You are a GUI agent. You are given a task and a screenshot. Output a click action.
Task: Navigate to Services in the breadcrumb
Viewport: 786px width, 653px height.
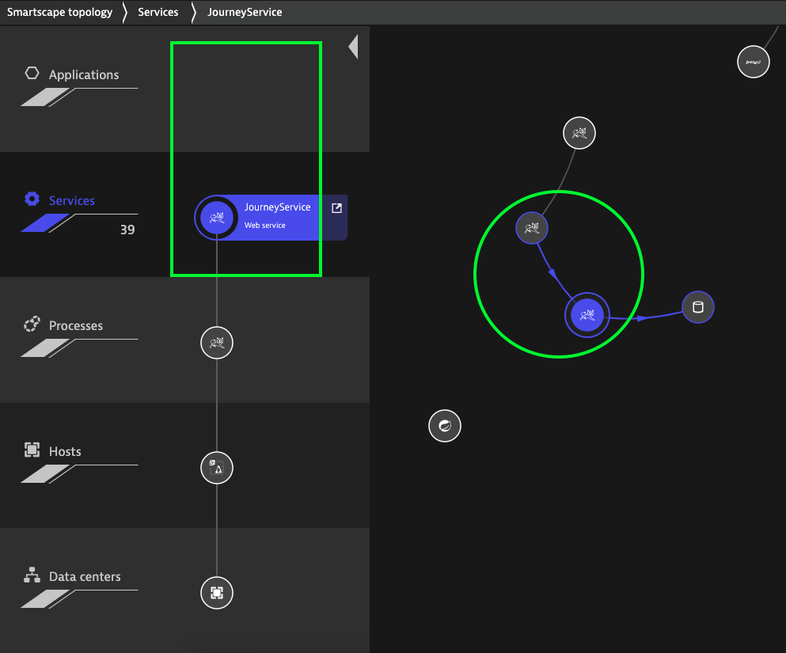[158, 12]
